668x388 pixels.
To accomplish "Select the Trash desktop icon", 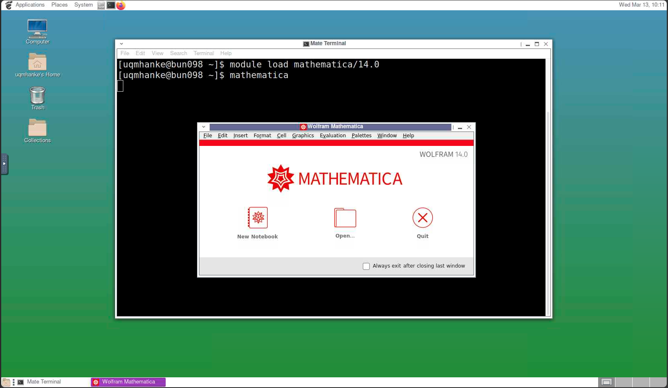I will [x=37, y=95].
